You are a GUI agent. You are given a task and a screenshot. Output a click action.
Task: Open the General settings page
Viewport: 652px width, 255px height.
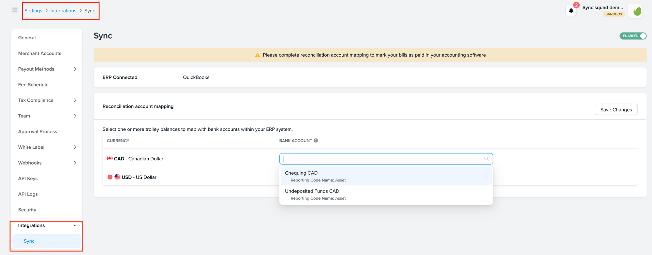[27, 38]
